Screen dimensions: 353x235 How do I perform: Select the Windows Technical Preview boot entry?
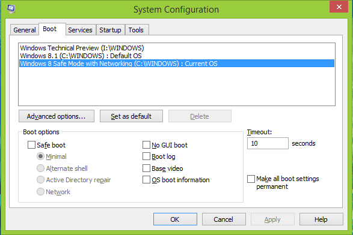177,48
